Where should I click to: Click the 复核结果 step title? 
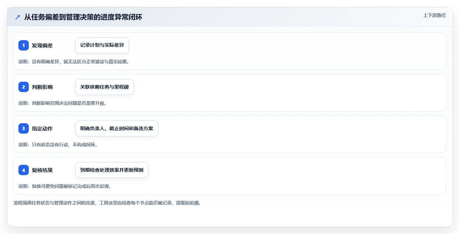(42, 170)
